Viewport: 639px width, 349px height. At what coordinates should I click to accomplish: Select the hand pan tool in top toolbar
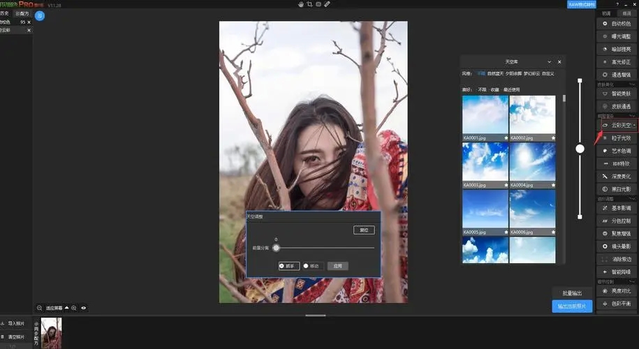pyautogui.click(x=301, y=4)
